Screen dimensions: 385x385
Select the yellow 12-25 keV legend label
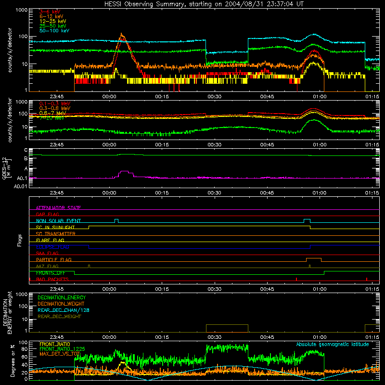53,21
